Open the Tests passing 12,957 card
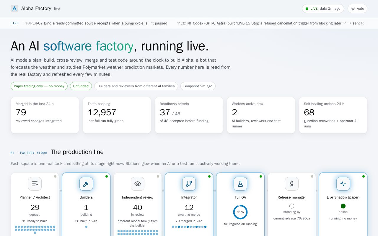 [117, 115]
